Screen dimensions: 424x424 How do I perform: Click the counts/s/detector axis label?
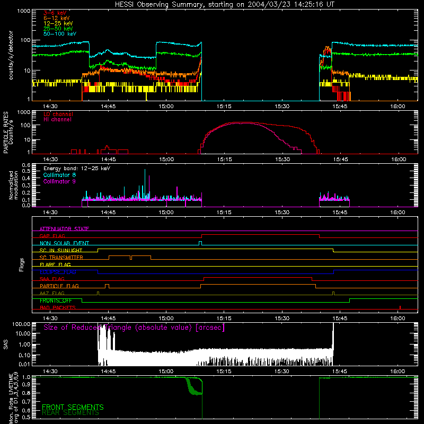[11, 55]
